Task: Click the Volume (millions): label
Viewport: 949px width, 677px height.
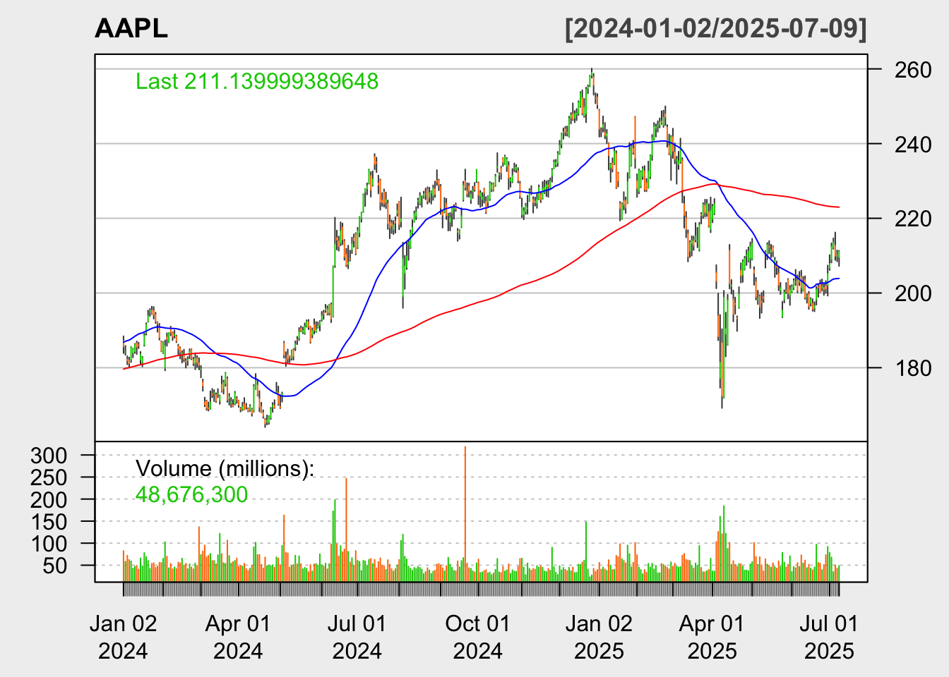Action: 225,468
